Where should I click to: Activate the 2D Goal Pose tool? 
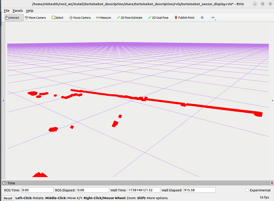click(158, 17)
